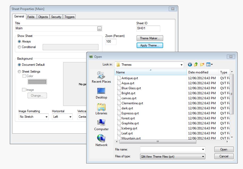Open Libraries in places bar
The height and width of the screenshot is (169, 243).
[101, 109]
